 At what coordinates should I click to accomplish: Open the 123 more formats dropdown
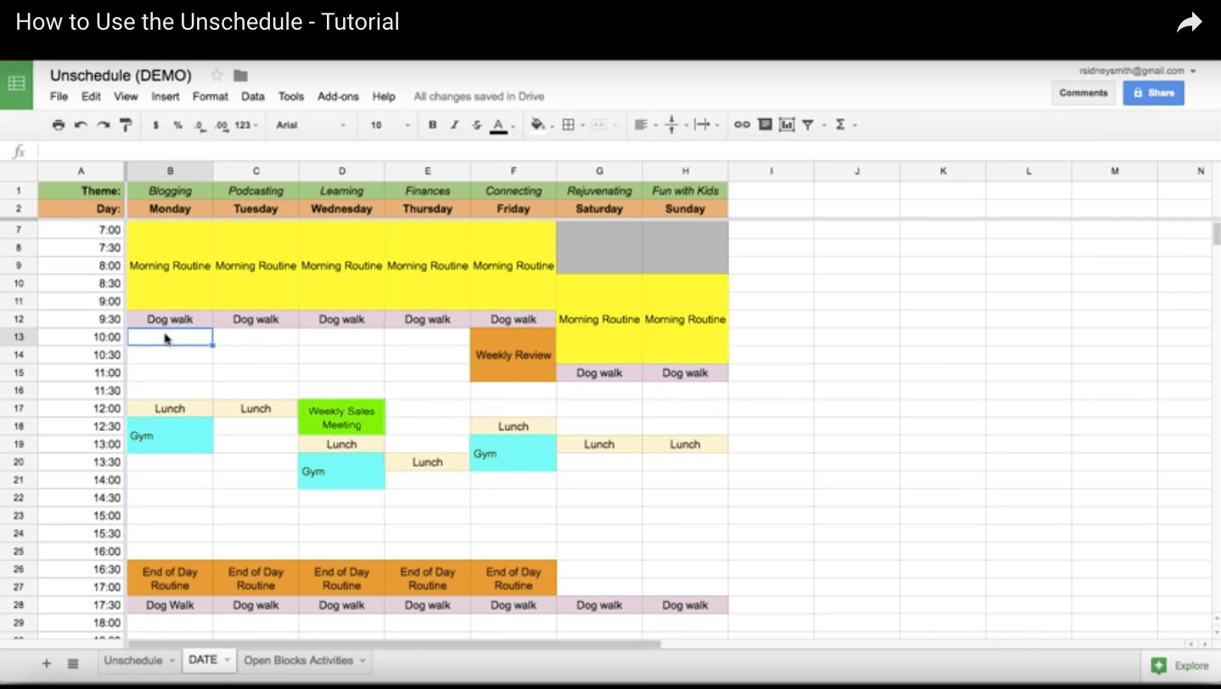[x=246, y=125]
